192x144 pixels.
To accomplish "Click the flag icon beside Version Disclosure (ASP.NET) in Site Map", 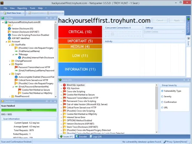I will point(9,32).
